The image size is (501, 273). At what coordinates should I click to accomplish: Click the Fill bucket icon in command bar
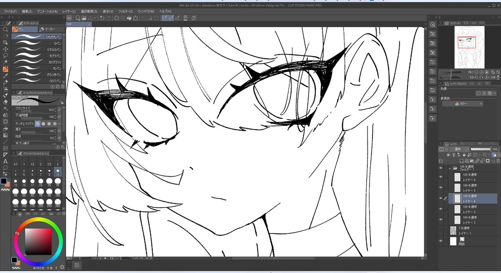[129, 18]
